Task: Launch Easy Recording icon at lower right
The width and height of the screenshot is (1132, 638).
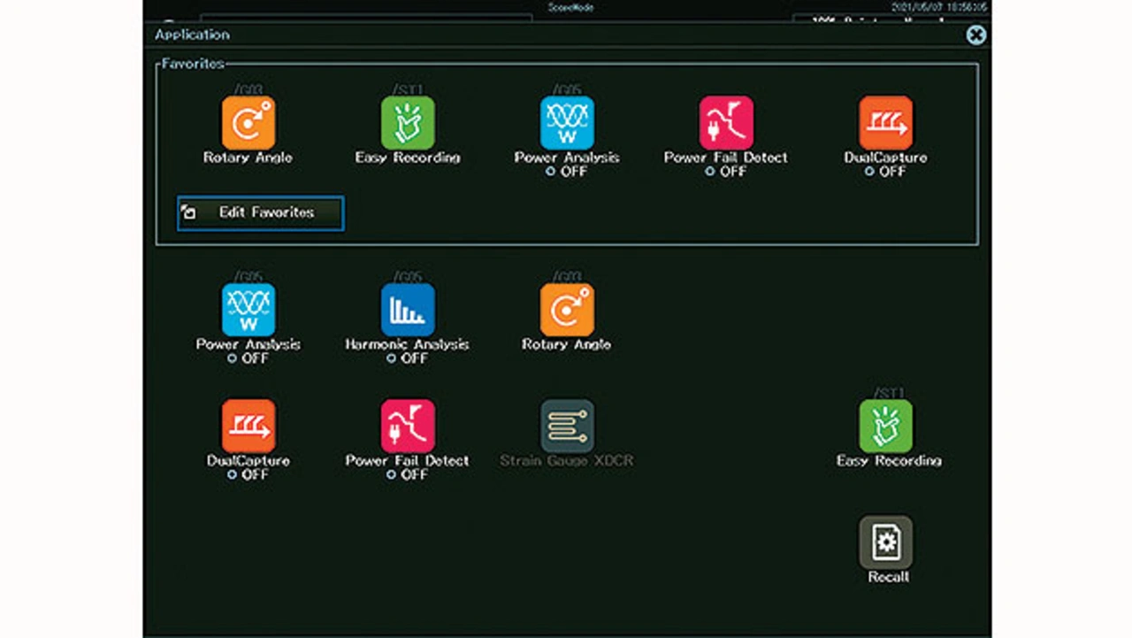Action: tap(885, 427)
